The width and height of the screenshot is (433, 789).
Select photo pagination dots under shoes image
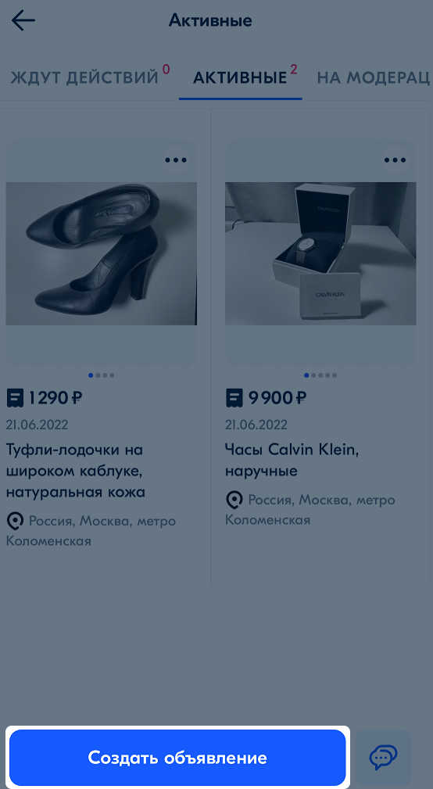pos(101,375)
